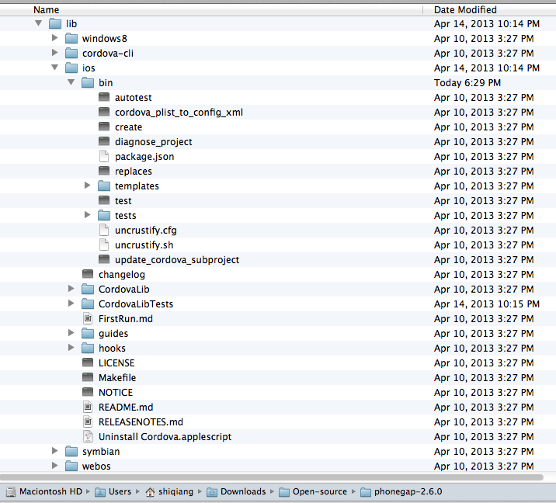Select the webos folder name
The image size is (556, 503).
click(x=96, y=467)
